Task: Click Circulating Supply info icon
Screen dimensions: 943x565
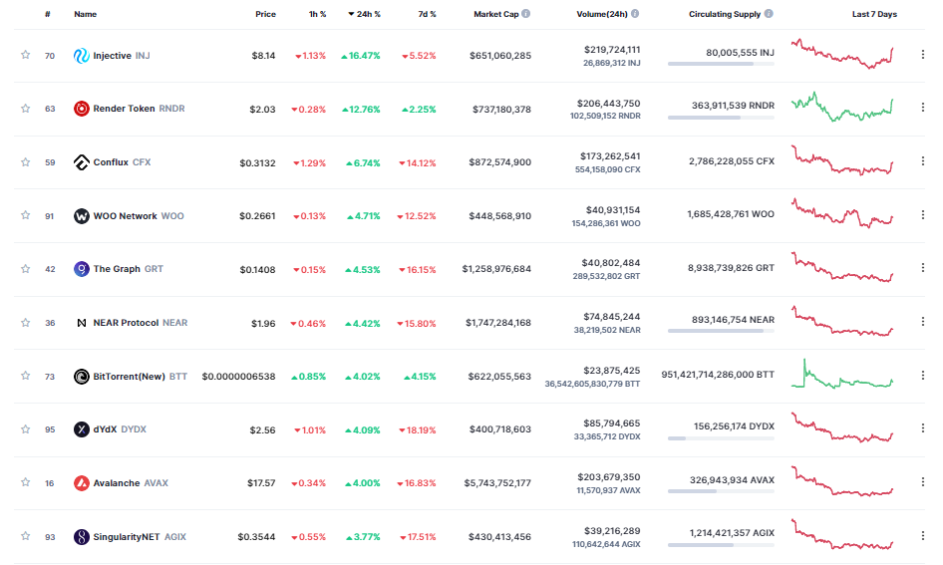Action: (769, 13)
